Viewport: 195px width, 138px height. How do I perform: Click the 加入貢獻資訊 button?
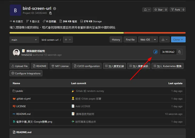[139, 66]
